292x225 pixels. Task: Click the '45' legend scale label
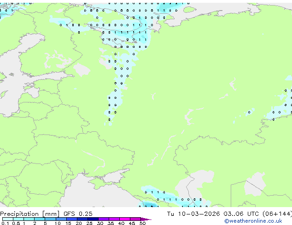click(132, 223)
